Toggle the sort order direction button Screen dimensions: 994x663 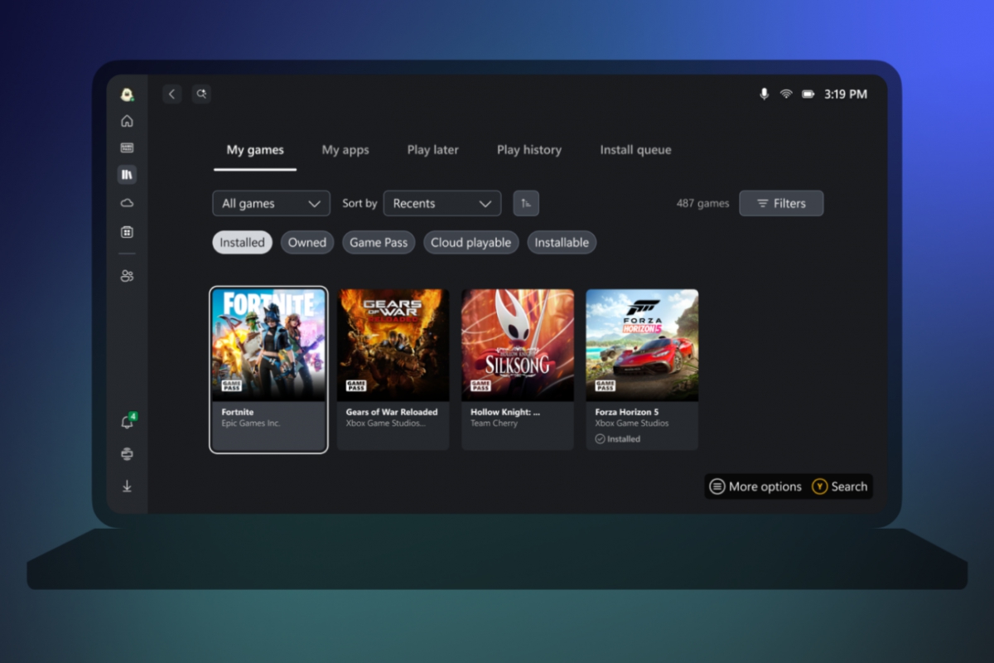[526, 203]
